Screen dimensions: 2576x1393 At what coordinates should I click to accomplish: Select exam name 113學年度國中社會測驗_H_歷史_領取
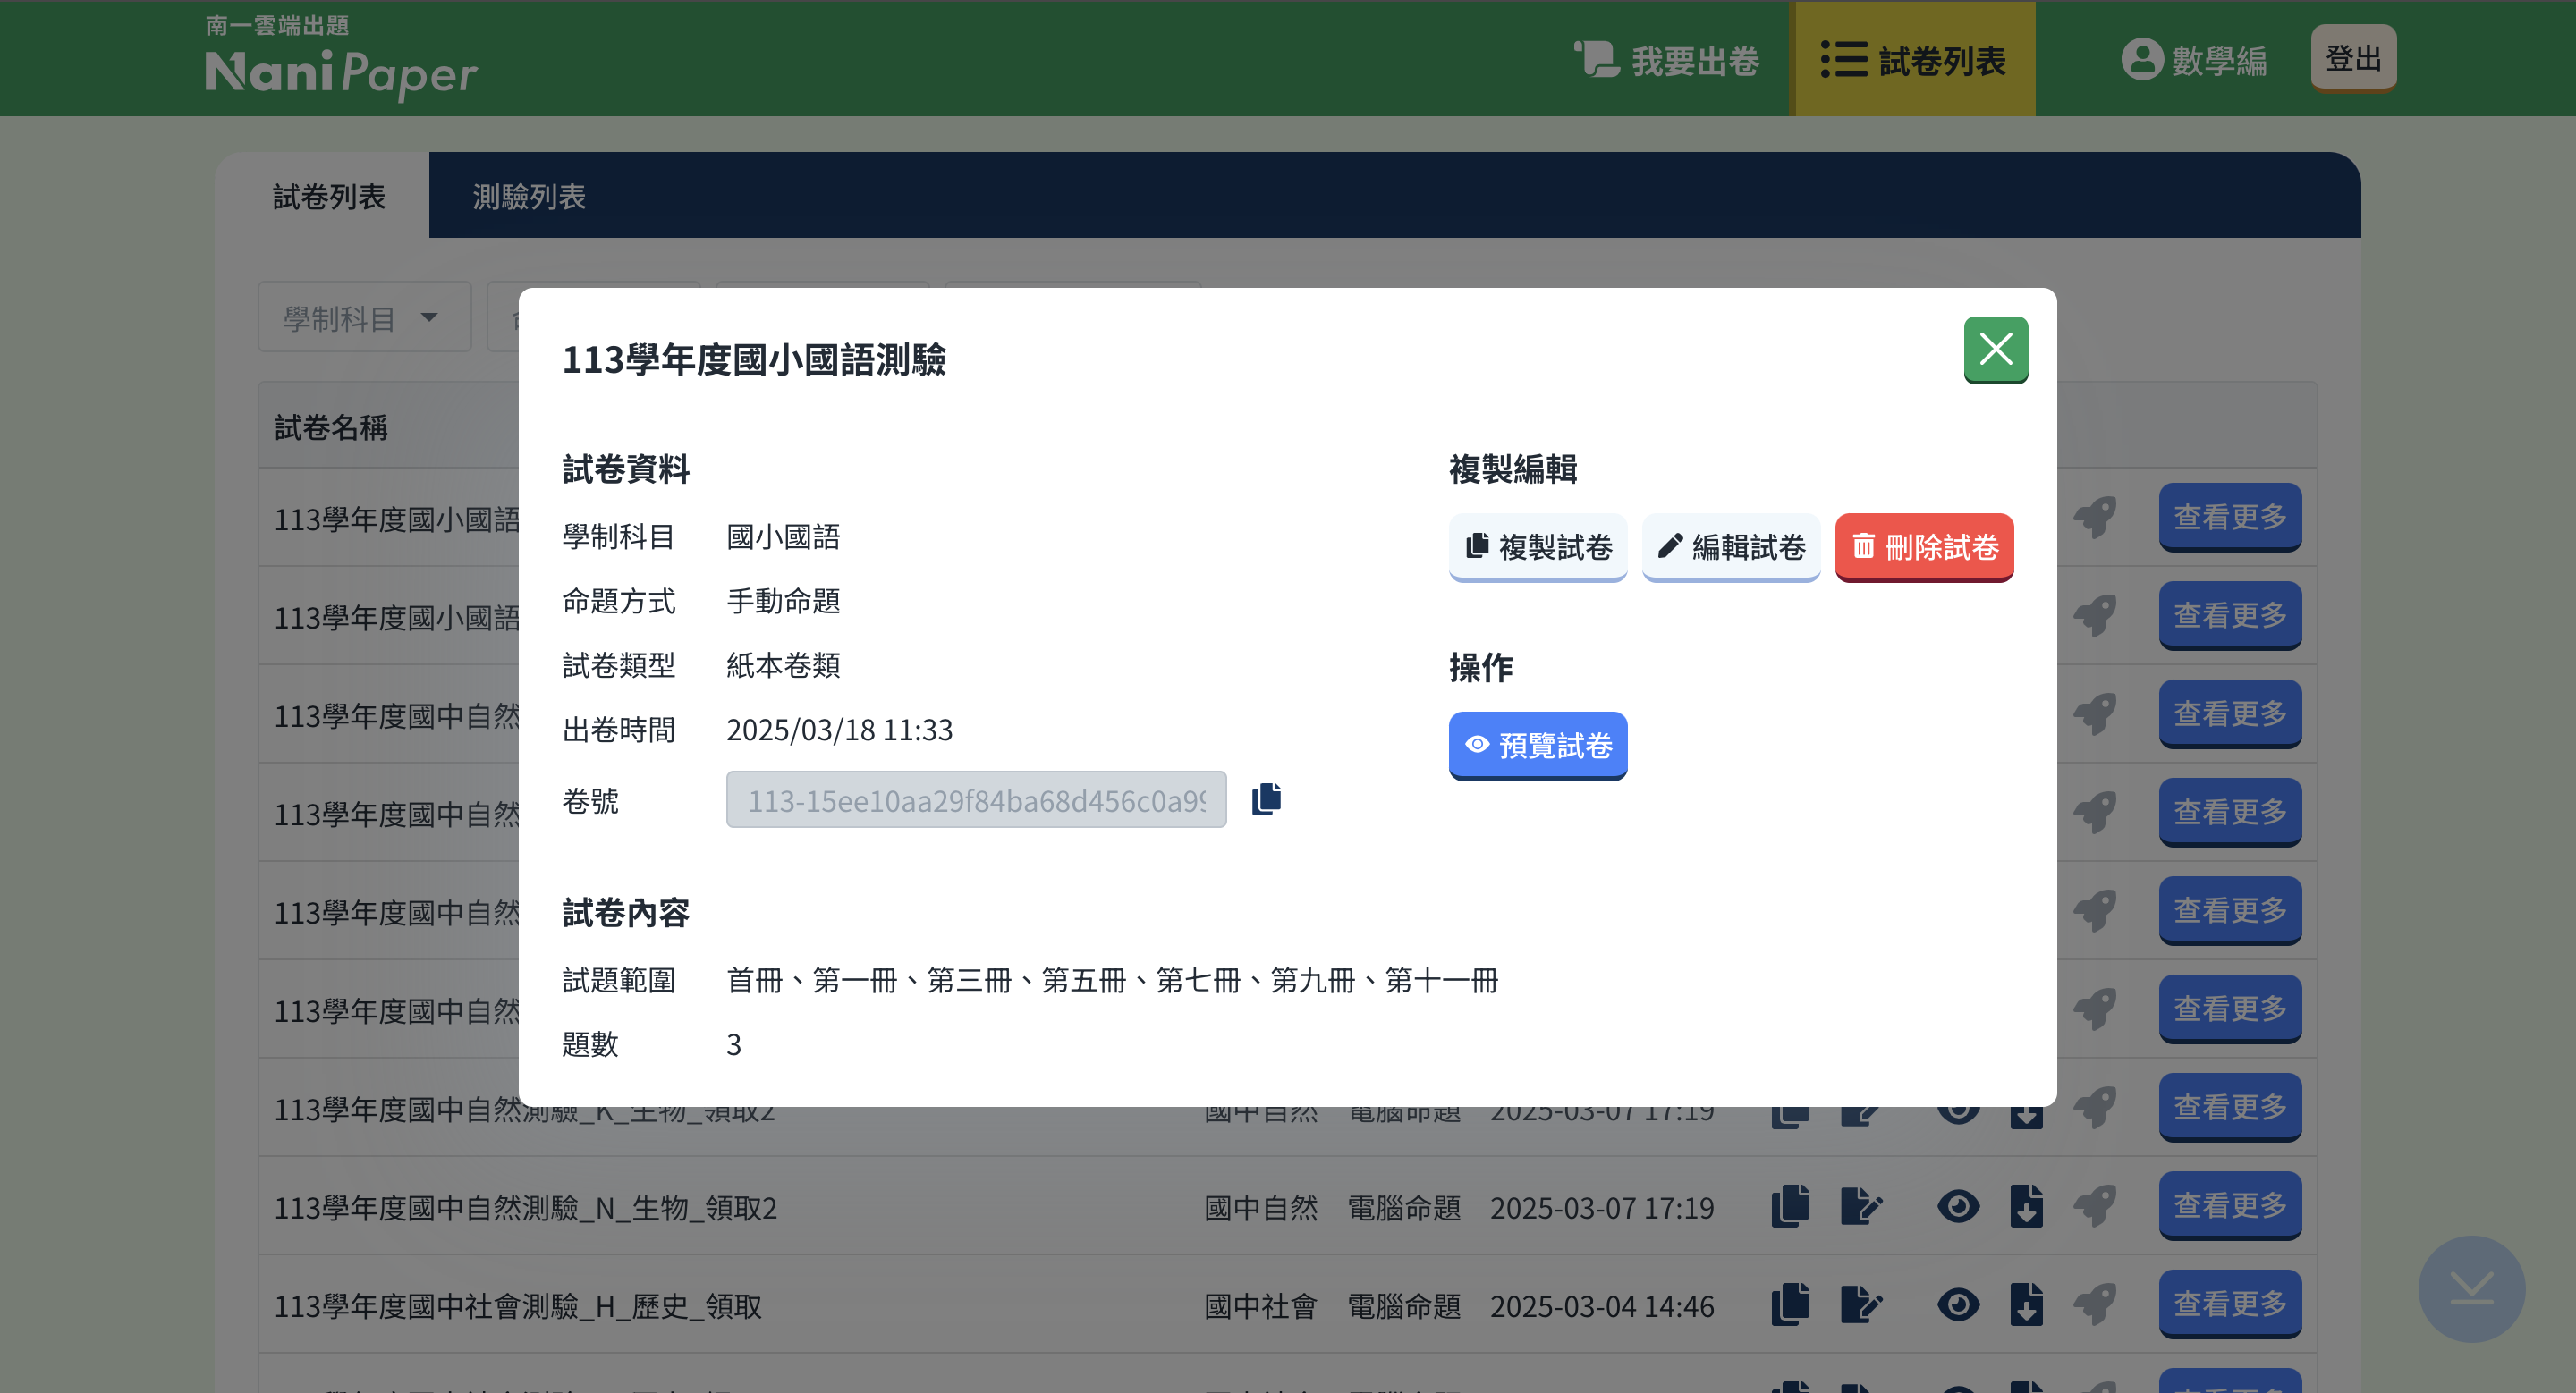tap(518, 1306)
